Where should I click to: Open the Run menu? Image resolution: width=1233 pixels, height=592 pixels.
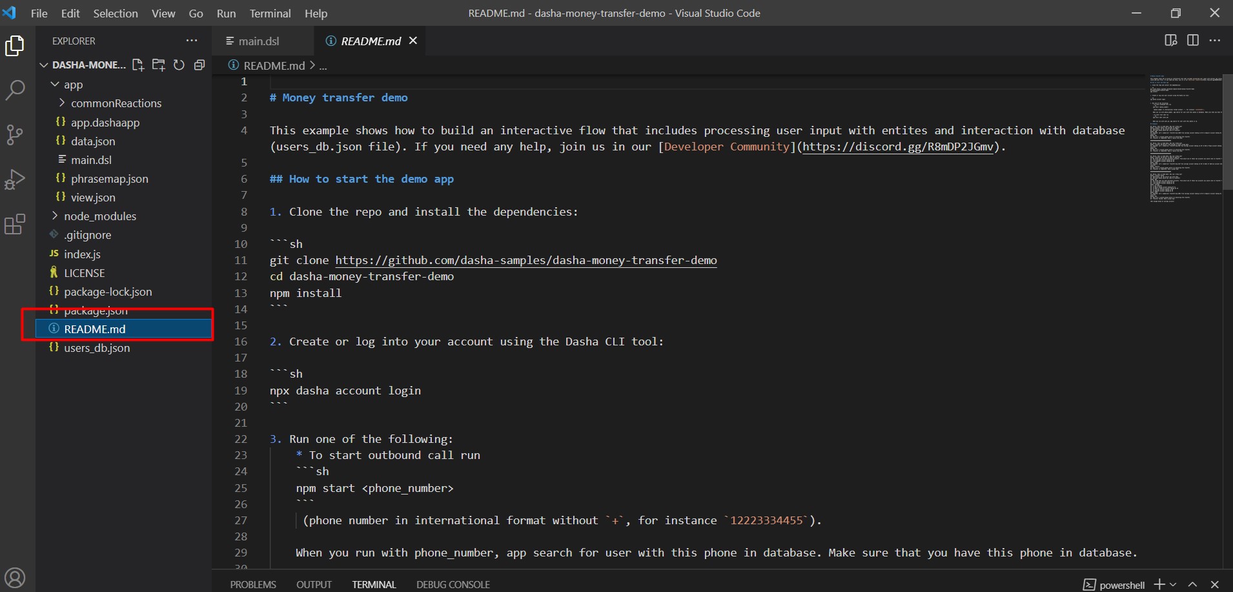[x=226, y=13]
